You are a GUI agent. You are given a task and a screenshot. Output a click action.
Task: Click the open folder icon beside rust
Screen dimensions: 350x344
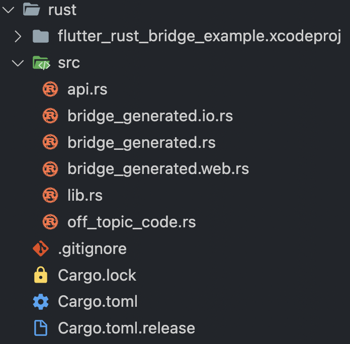click(31, 10)
